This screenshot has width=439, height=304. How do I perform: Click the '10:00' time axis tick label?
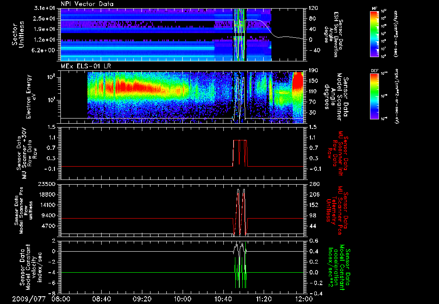(182, 299)
